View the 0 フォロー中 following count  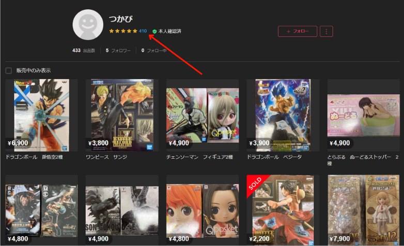coord(154,51)
